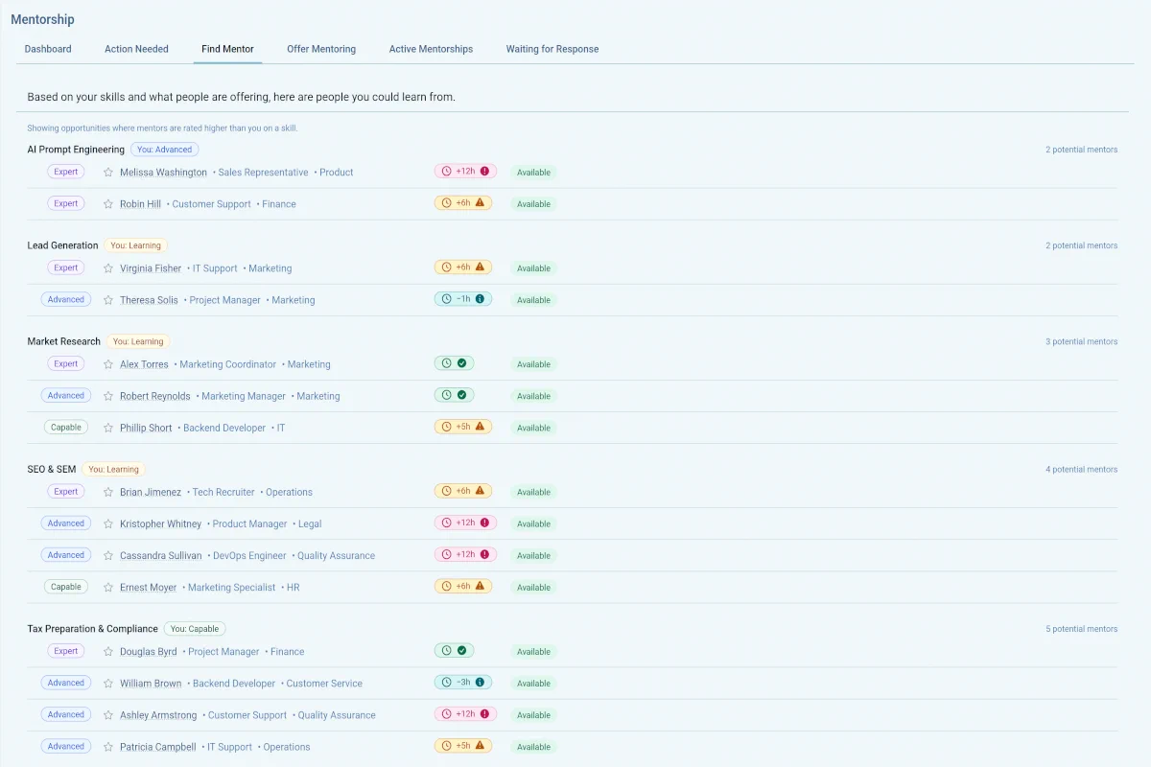Open Virginia Fisher's profile link
Image resolution: width=1151 pixels, height=767 pixels.
pyautogui.click(x=151, y=268)
